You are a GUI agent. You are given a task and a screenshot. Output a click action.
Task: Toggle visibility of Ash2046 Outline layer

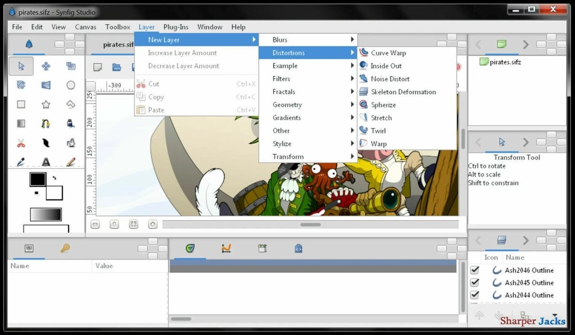point(474,270)
